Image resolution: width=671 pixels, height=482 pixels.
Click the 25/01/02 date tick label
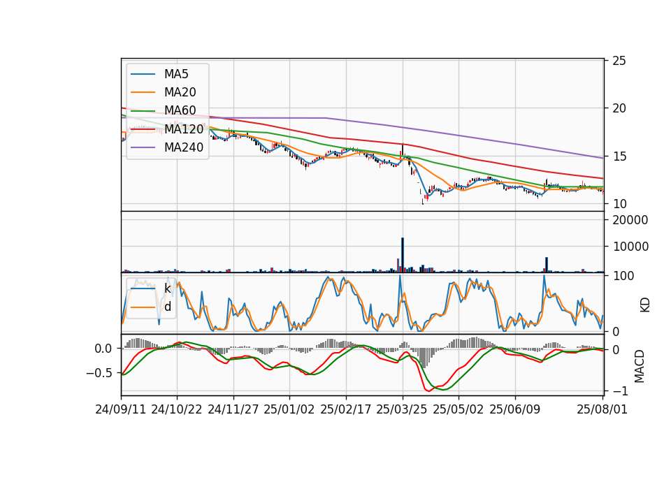point(289,409)
